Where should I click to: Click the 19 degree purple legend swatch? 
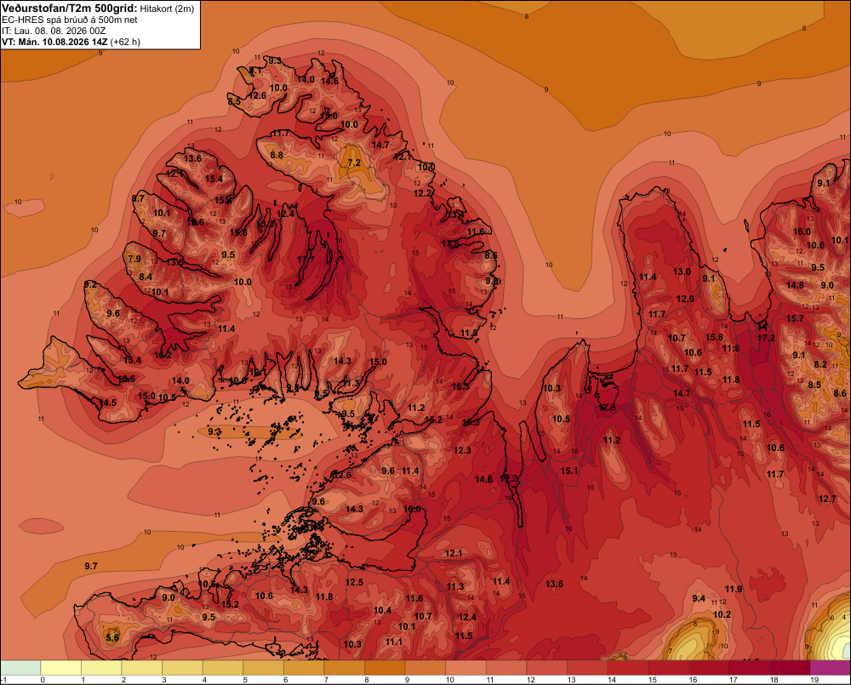(x=830, y=667)
